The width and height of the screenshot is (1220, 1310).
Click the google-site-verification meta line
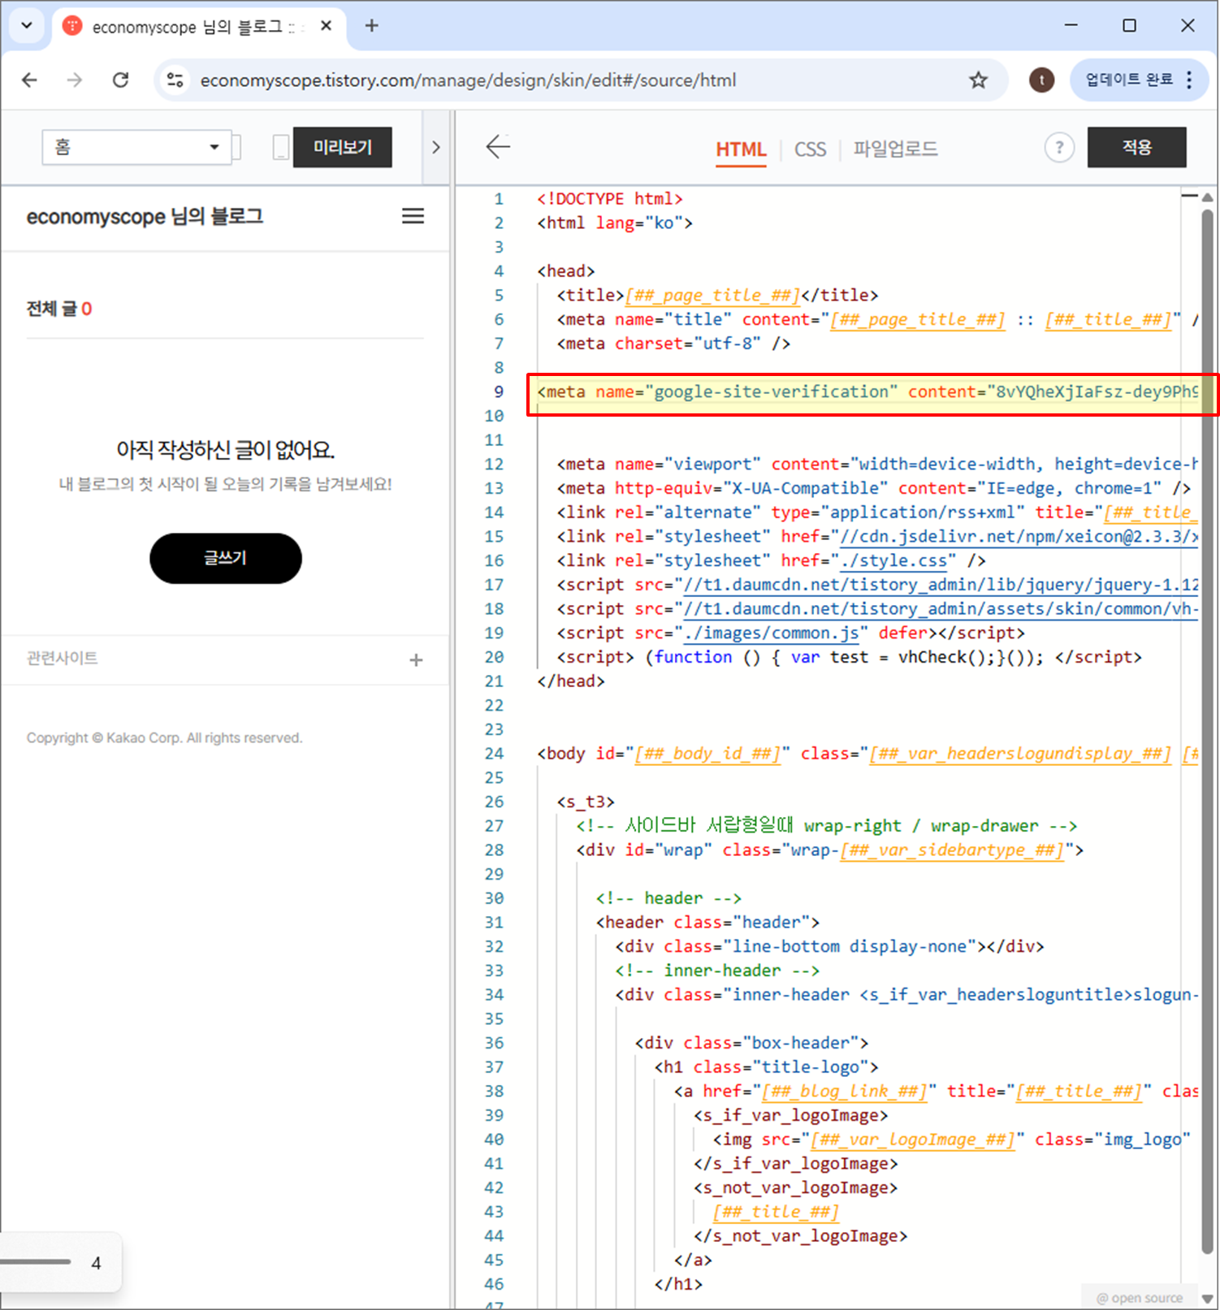pos(866,392)
